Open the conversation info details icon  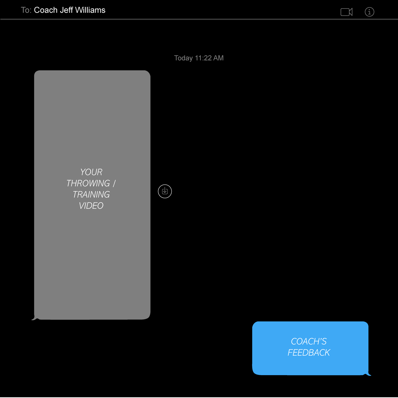tap(369, 12)
